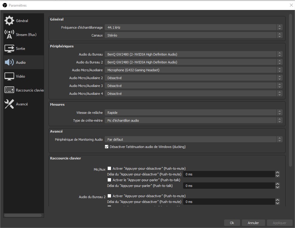Viewport: 295px width, 228px height.
Task: Increase Audio du Bureau 2 delay with up arrow
Action: click(277, 200)
